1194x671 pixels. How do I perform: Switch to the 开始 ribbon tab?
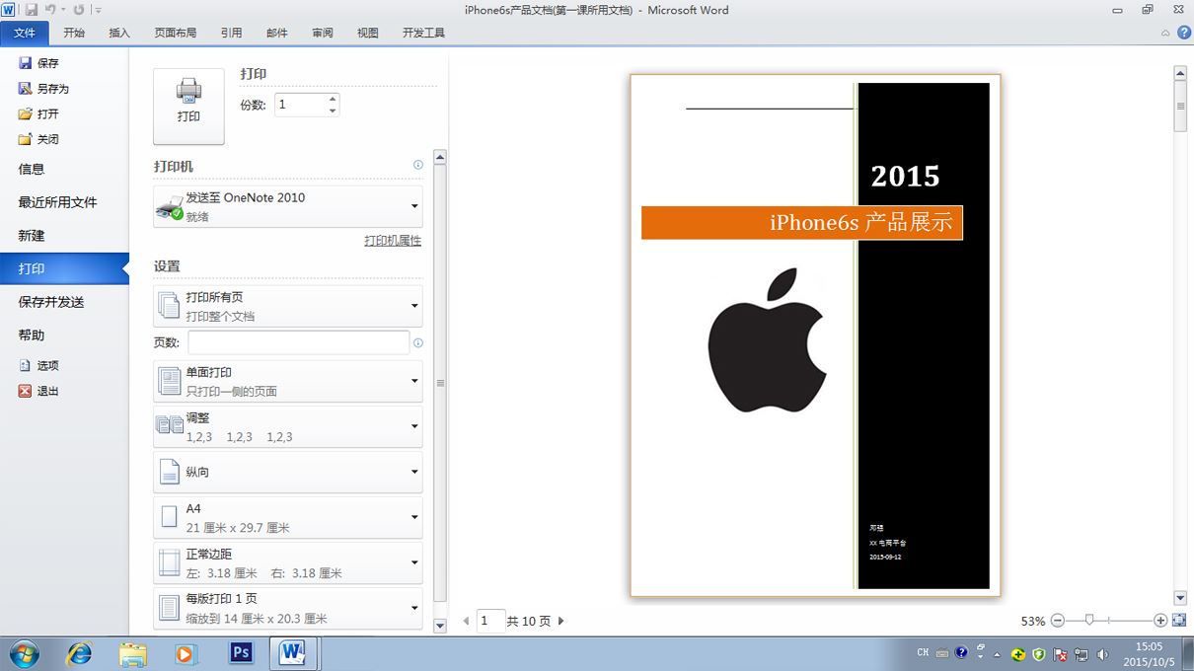74,33
